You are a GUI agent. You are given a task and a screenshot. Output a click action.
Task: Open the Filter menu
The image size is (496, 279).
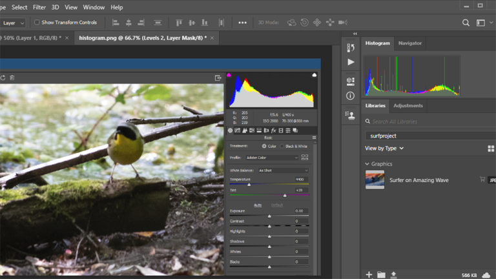click(39, 7)
